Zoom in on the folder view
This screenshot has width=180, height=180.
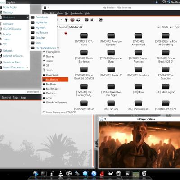(x=171, y=27)
